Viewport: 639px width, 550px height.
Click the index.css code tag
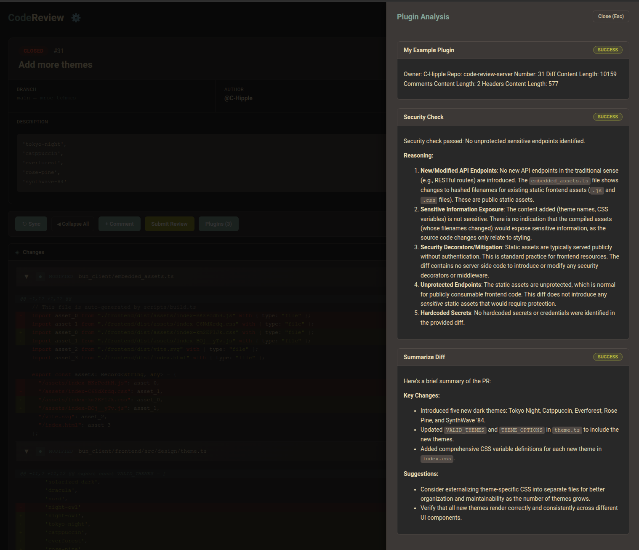coord(437,459)
